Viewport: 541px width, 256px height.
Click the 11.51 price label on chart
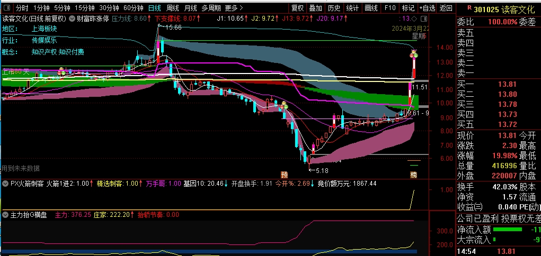click(x=420, y=87)
